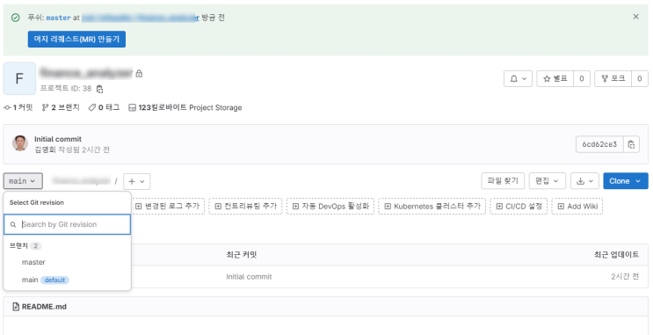Click the 최근 커밋 column header
653x335 pixels.
click(242, 255)
